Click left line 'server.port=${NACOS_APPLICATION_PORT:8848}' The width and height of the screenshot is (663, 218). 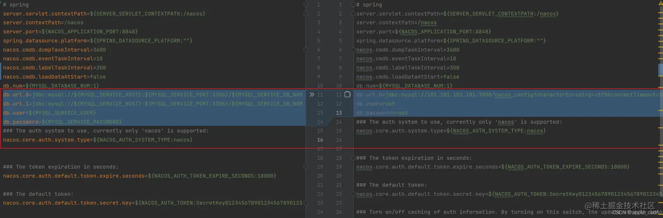[70, 31]
